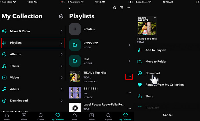This screenshot has width=200, height=121.
Task: Click the Albums disc icon
Action: (x=4, y=54)
